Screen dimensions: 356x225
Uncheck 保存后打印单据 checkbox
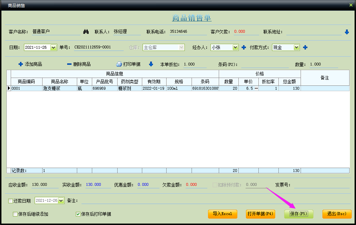(78, 214)
